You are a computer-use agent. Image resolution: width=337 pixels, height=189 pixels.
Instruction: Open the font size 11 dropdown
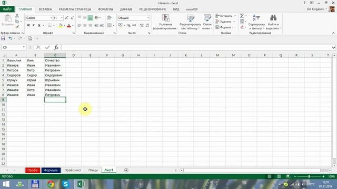62,18
